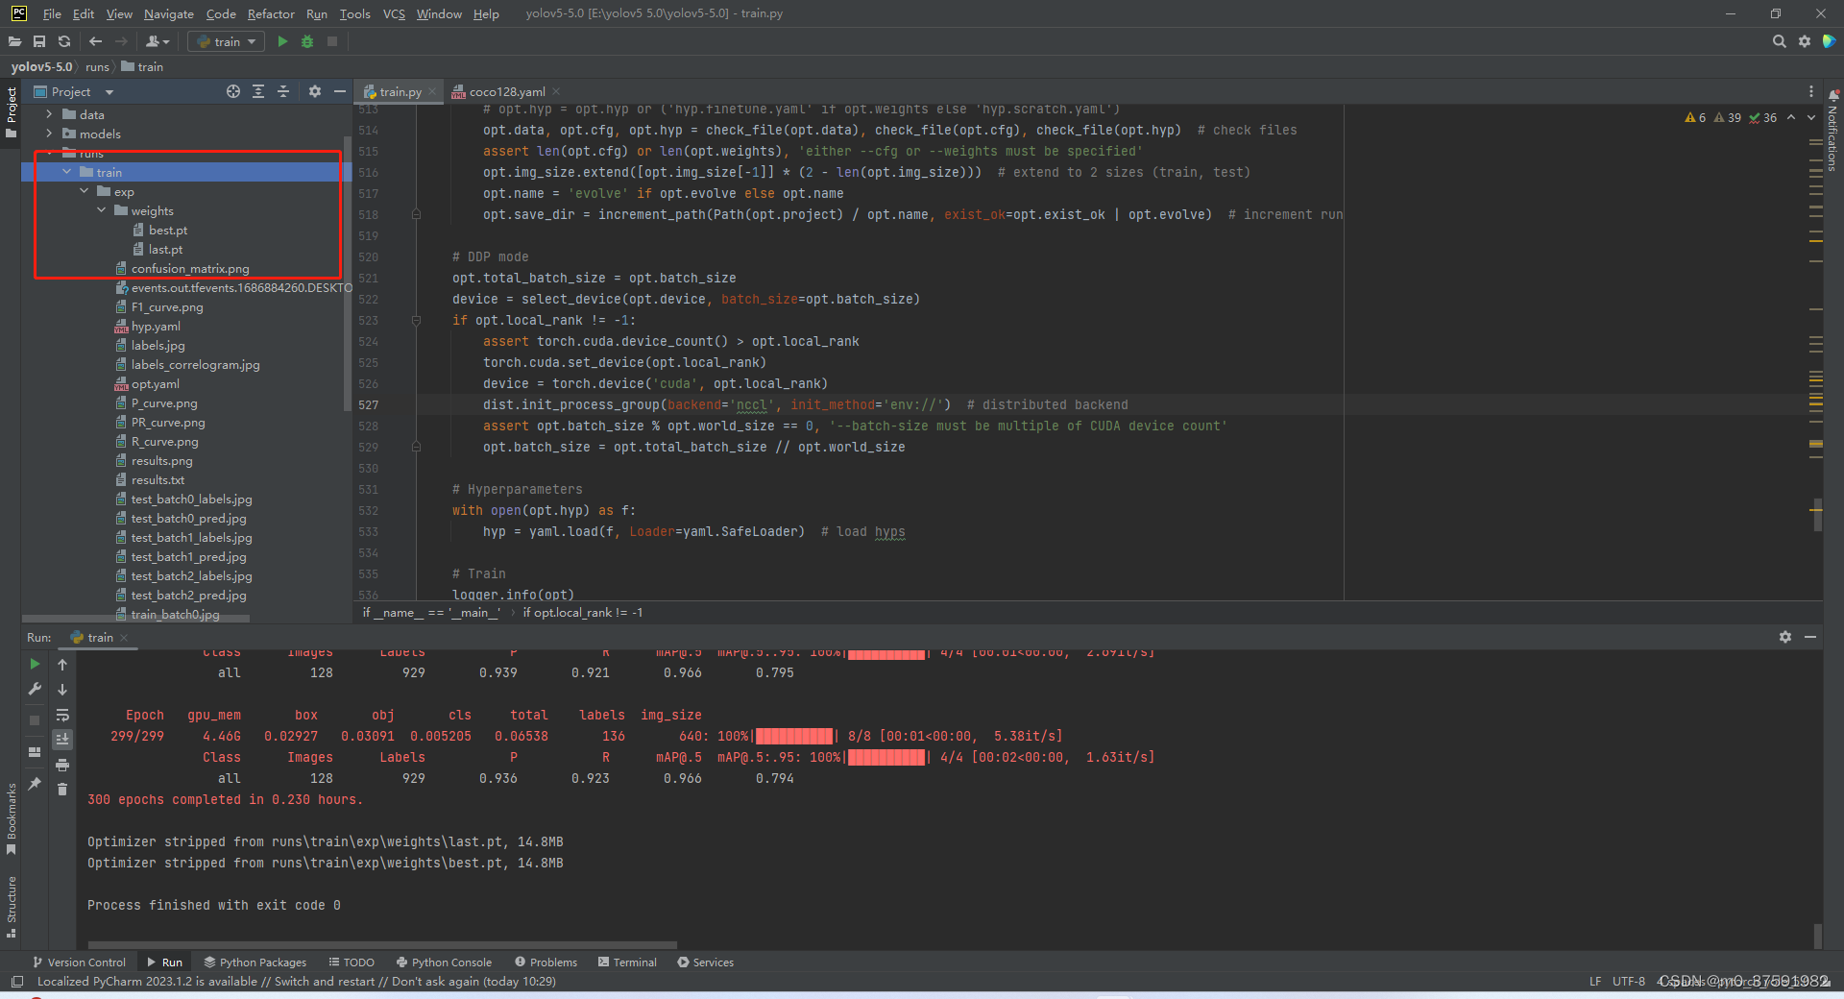Open Search Everywhere magnifier icon

pyautogui.click(x=1779, y=41)
